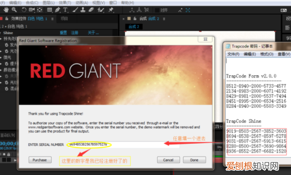Open the 动画(A) menu
Screen dimensions: 291x175
(x=81, y=3)
